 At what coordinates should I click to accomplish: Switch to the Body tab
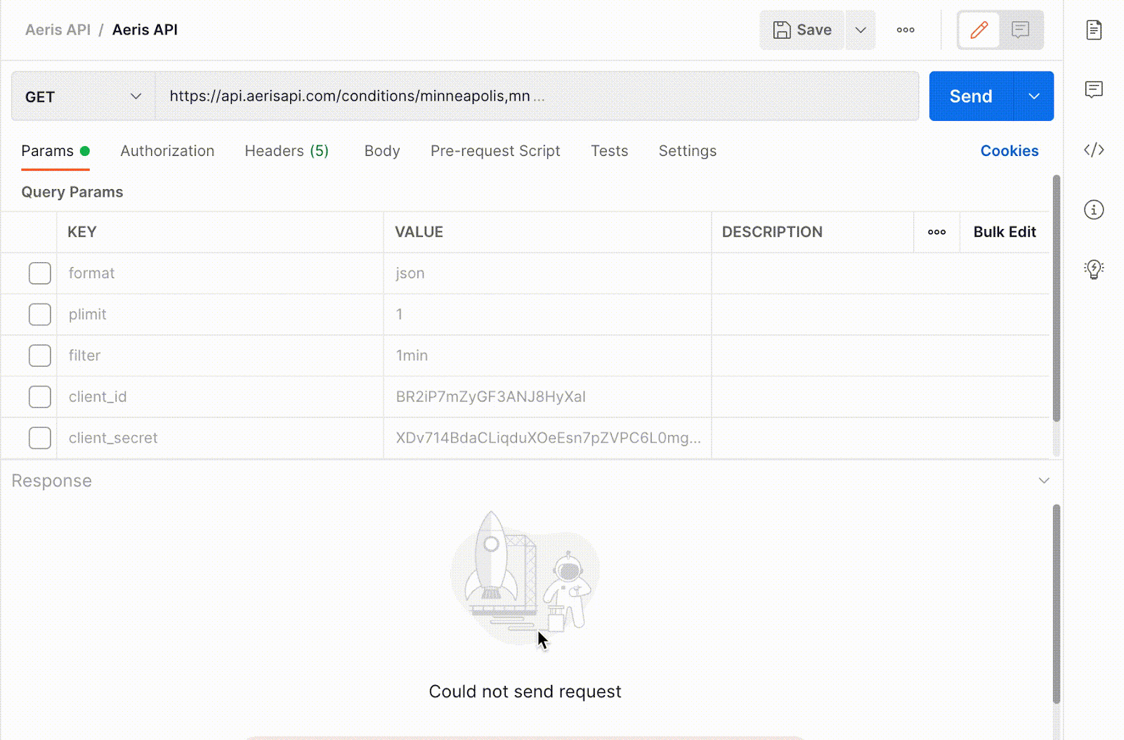point(382,151)
